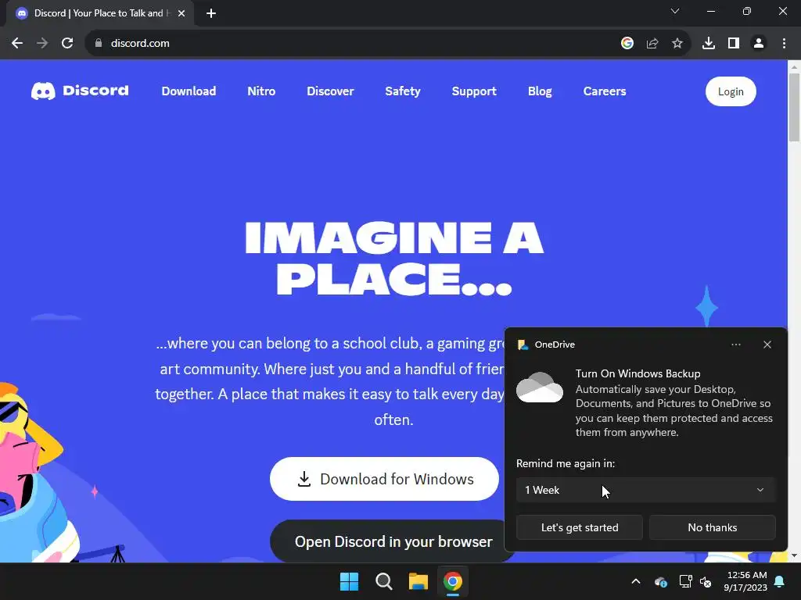Open the Nitro nav item
The height and width of the screenshot is (600, 801).
[261, 91]
